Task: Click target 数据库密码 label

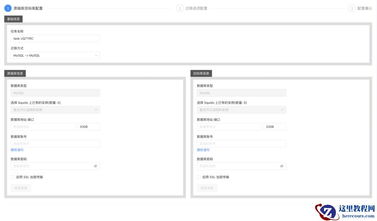Action: pos(205,159)
